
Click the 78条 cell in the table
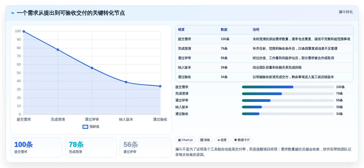click(224, 49)
